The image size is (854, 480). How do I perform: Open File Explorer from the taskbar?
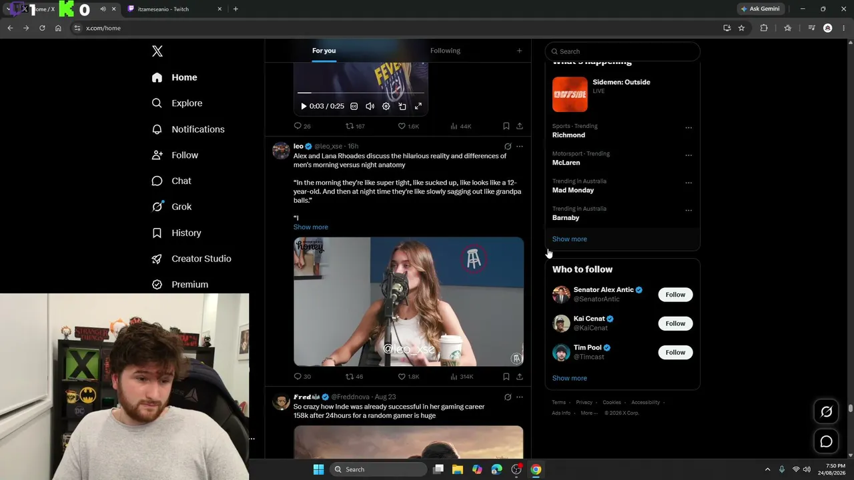pyautogui.click(x=458, y=469)
